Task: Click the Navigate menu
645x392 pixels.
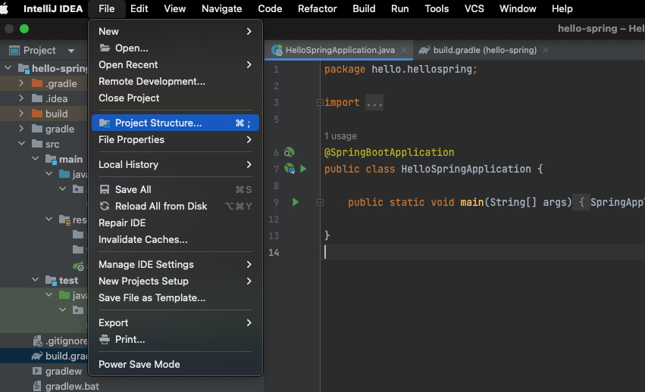Action: tap(222, 8)
